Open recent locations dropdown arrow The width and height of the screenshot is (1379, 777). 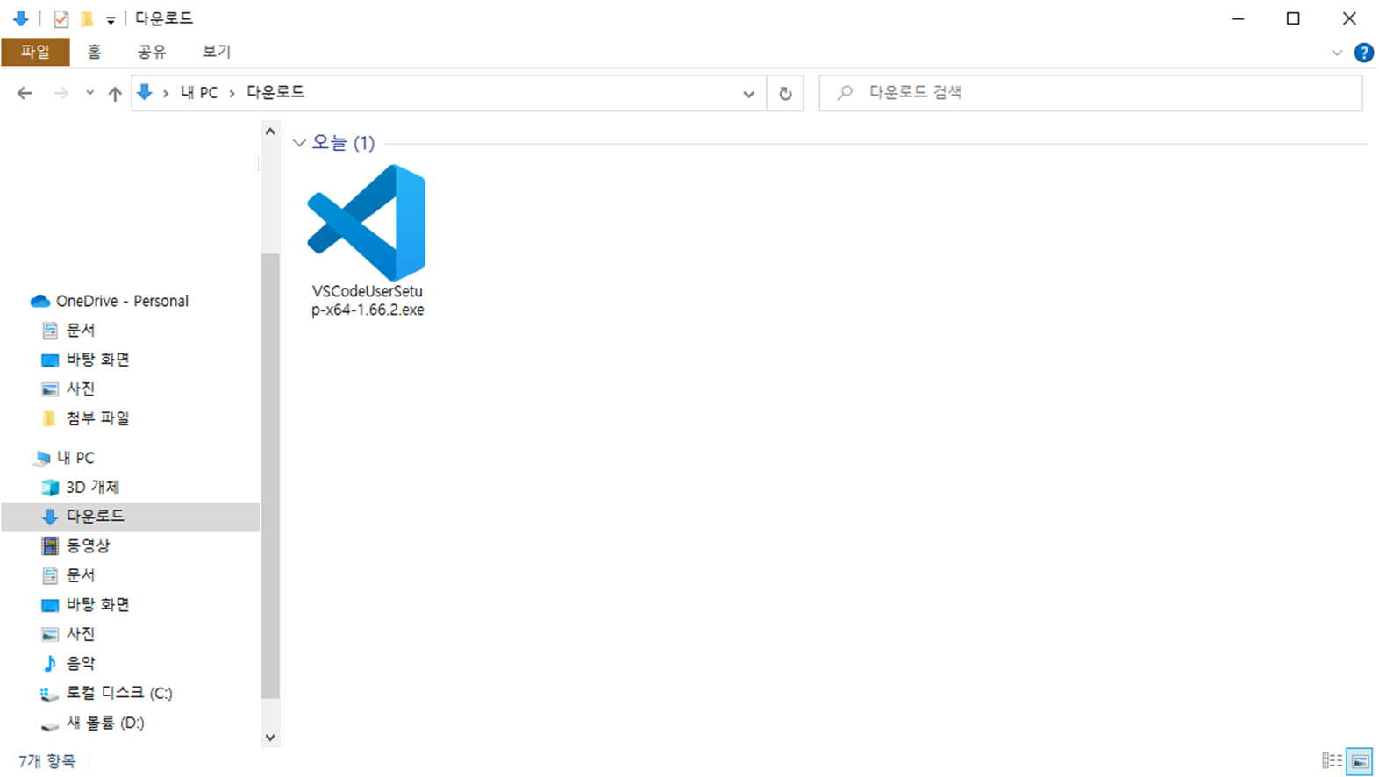tap(89, 93)
